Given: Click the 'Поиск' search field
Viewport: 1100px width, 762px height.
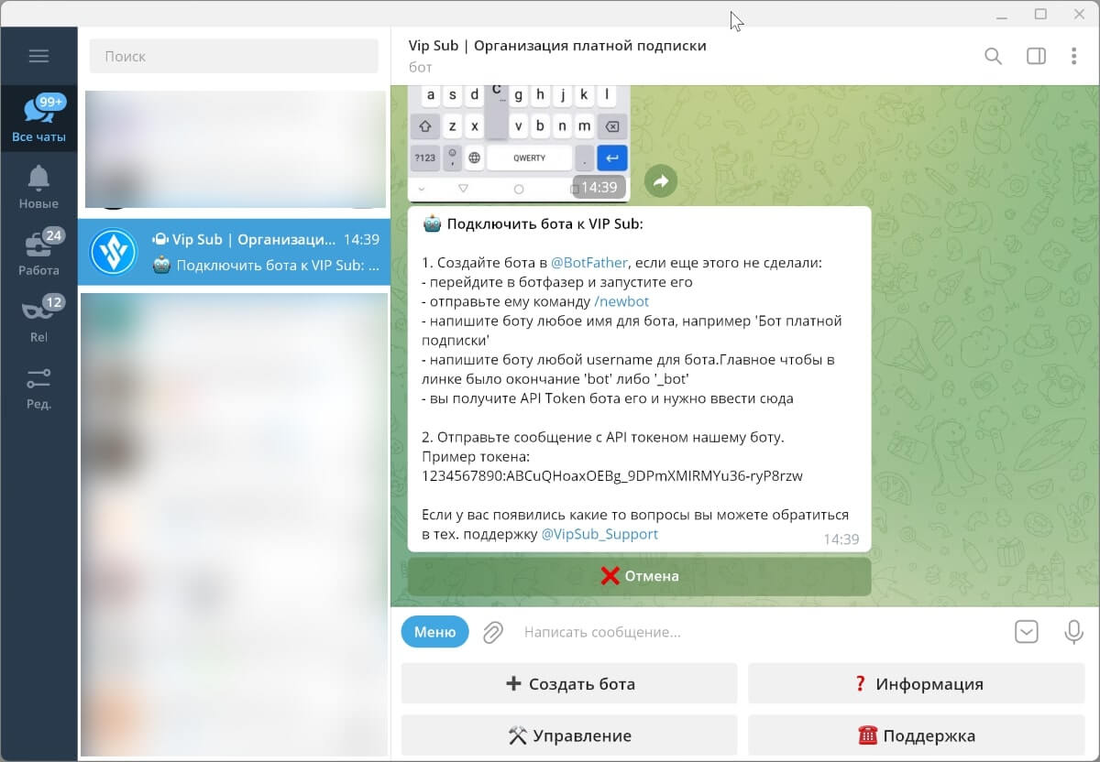Looking at the screenshot, I should 234,56.
